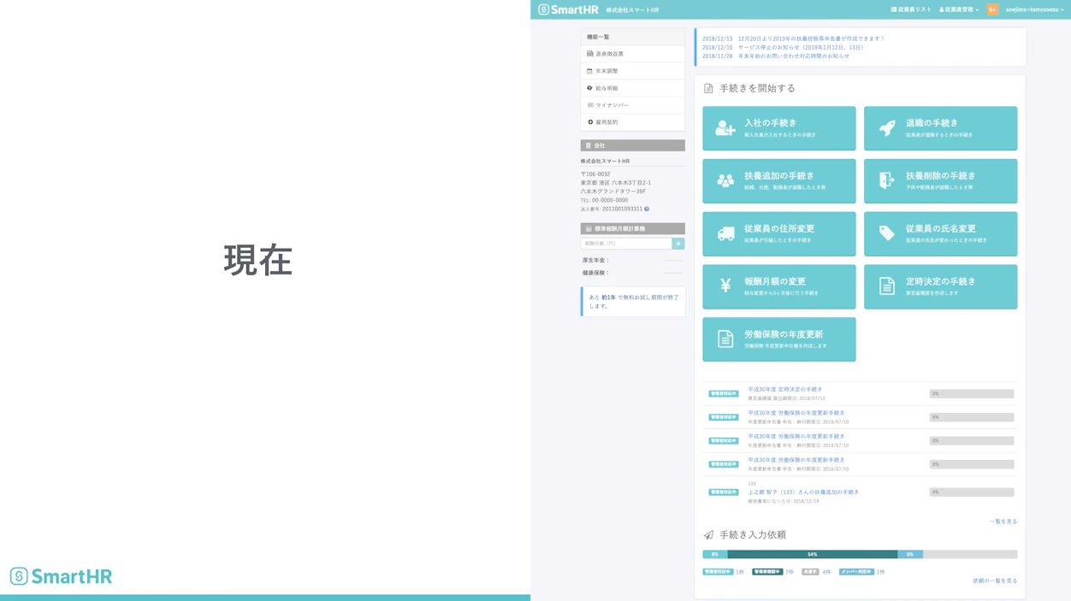
Task: Open the 2018/11/28 年末年始 notice link
Action: tap(776, 56)
